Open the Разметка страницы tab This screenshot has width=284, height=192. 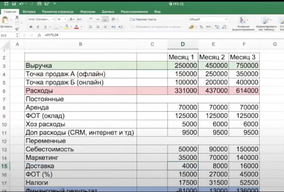58,11
